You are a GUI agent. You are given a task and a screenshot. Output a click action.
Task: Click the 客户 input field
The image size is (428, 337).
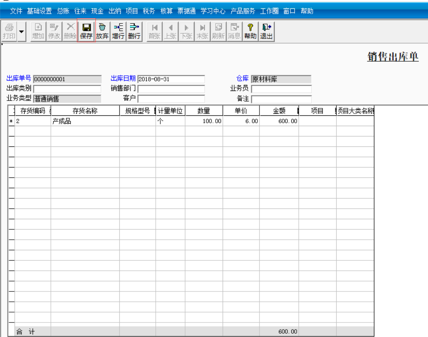click(171, 99)
